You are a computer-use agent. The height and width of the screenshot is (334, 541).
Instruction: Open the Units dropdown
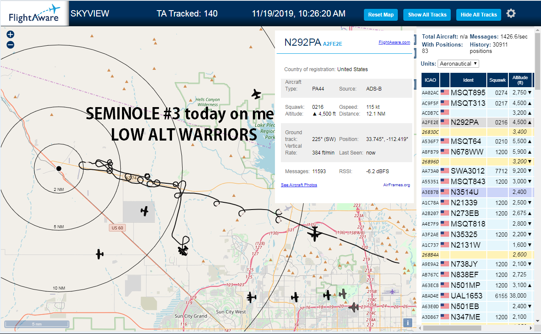coord(458,63)
